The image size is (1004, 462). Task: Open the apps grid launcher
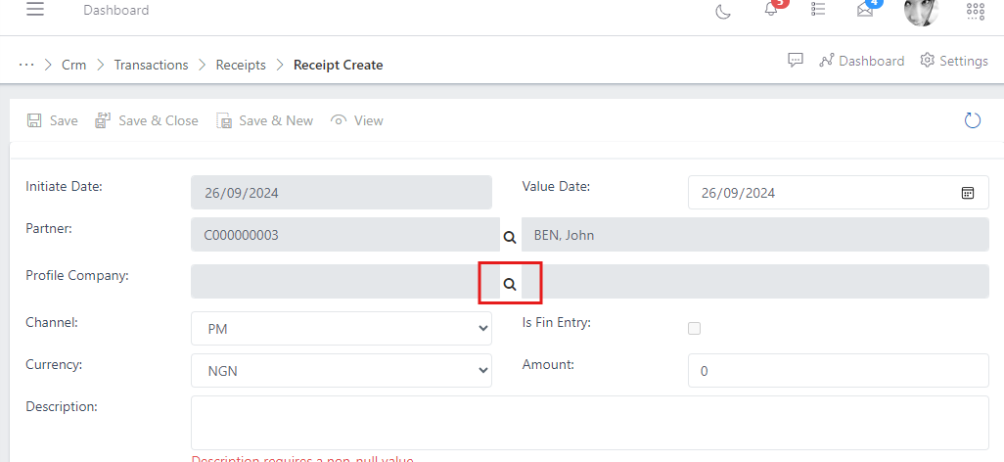(x=976, y=11)
